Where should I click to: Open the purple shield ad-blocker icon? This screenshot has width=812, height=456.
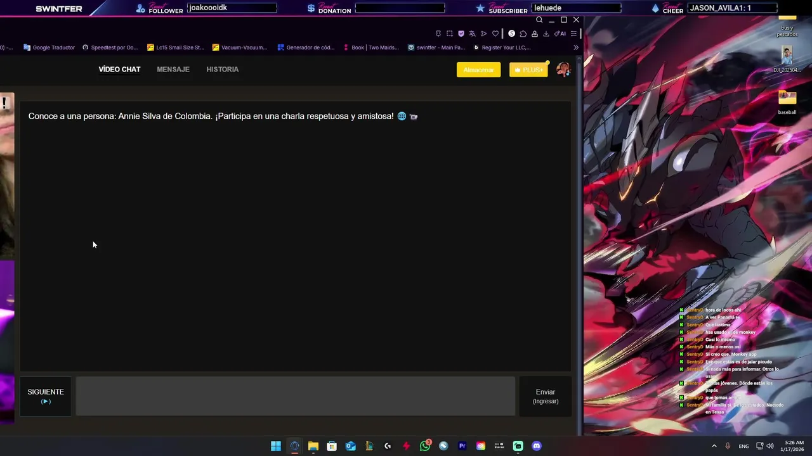pos(461,34)
